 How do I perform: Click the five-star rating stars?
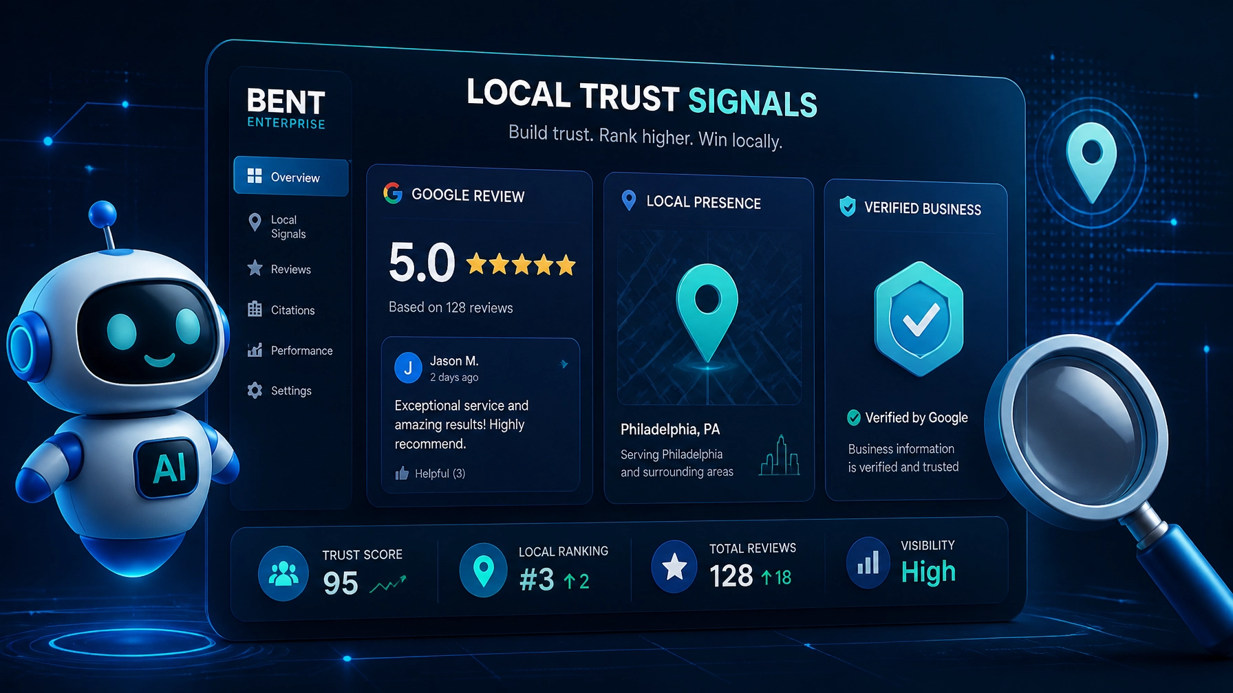[521, 265]
